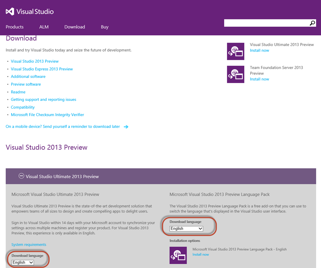
Task: Click the Visual Studio logo in the header
Action: pyautogui.click(x=30, y=12)
